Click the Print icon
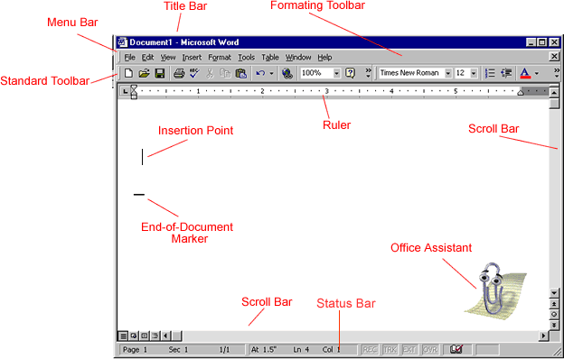 (179, 73)
